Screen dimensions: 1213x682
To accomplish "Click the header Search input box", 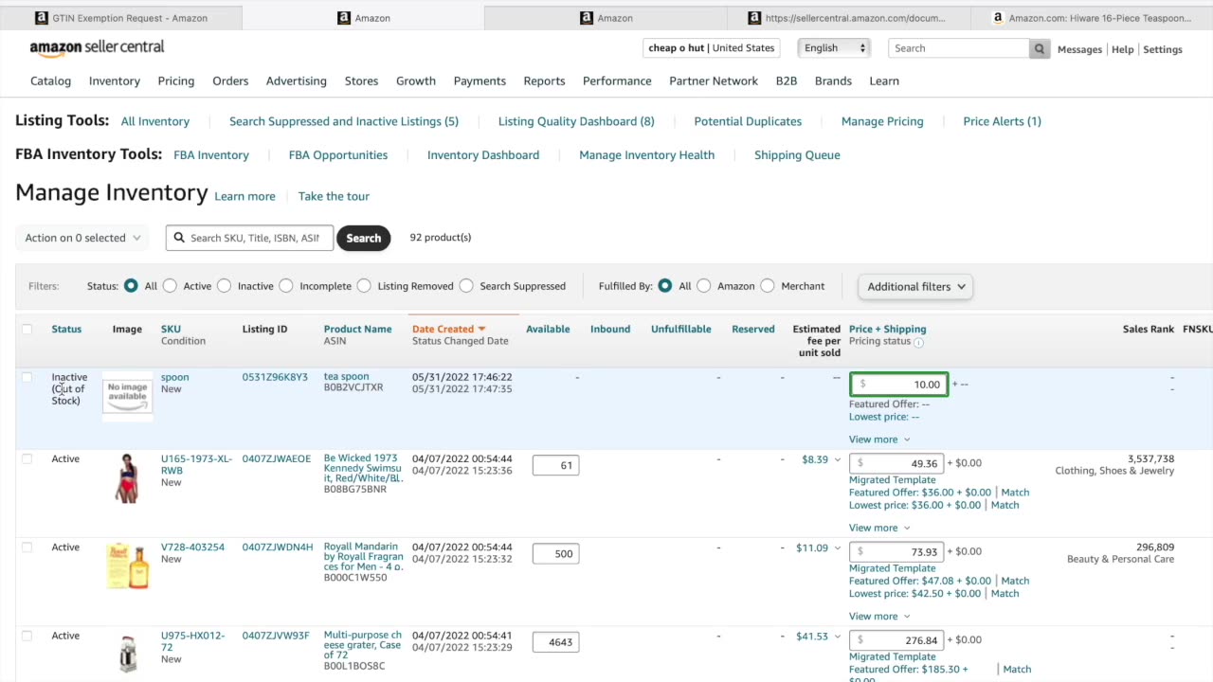I will (x=959, y=48).
